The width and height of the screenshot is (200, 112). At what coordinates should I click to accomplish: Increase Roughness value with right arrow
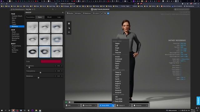point(62,66)
